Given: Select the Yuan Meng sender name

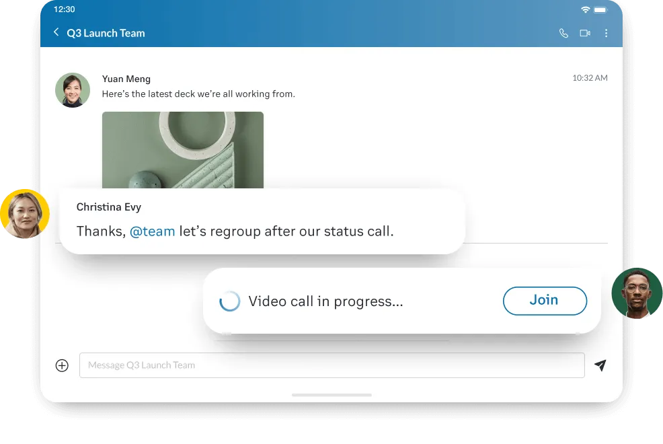Looking at the screenshot, I should click(126, 79).
